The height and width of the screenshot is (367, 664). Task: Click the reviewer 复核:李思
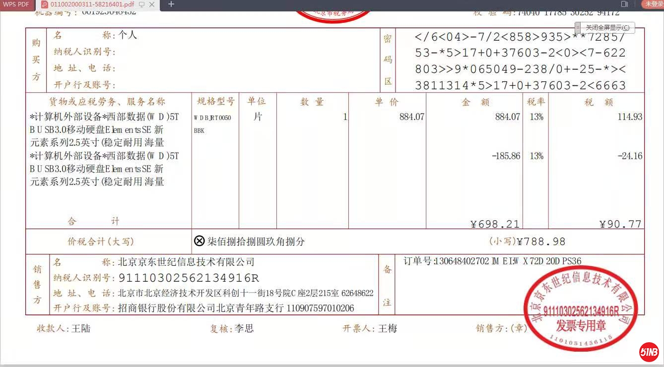(232, 328)
